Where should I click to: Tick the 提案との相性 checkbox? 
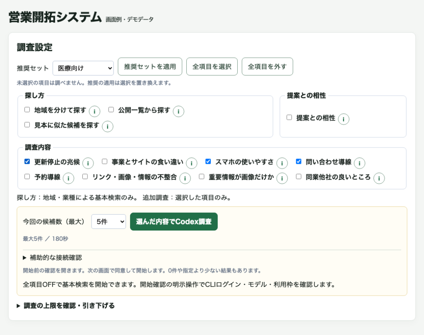tap(289, 117)
